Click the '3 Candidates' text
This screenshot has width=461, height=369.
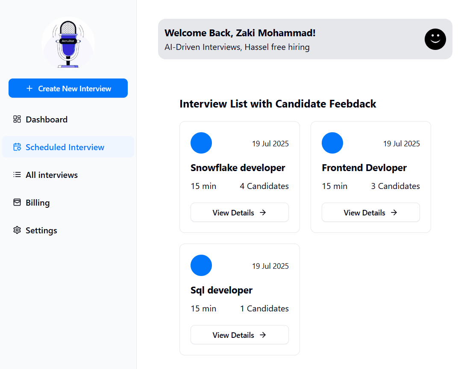(396, 186)
